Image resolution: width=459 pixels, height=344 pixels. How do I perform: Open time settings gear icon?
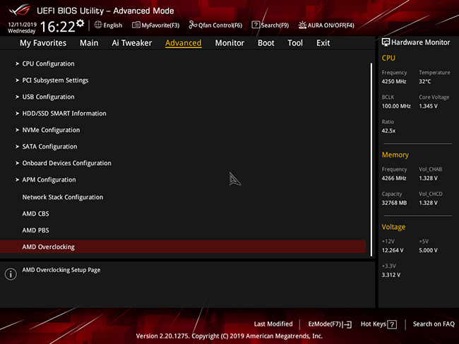(x=81, y=23)
